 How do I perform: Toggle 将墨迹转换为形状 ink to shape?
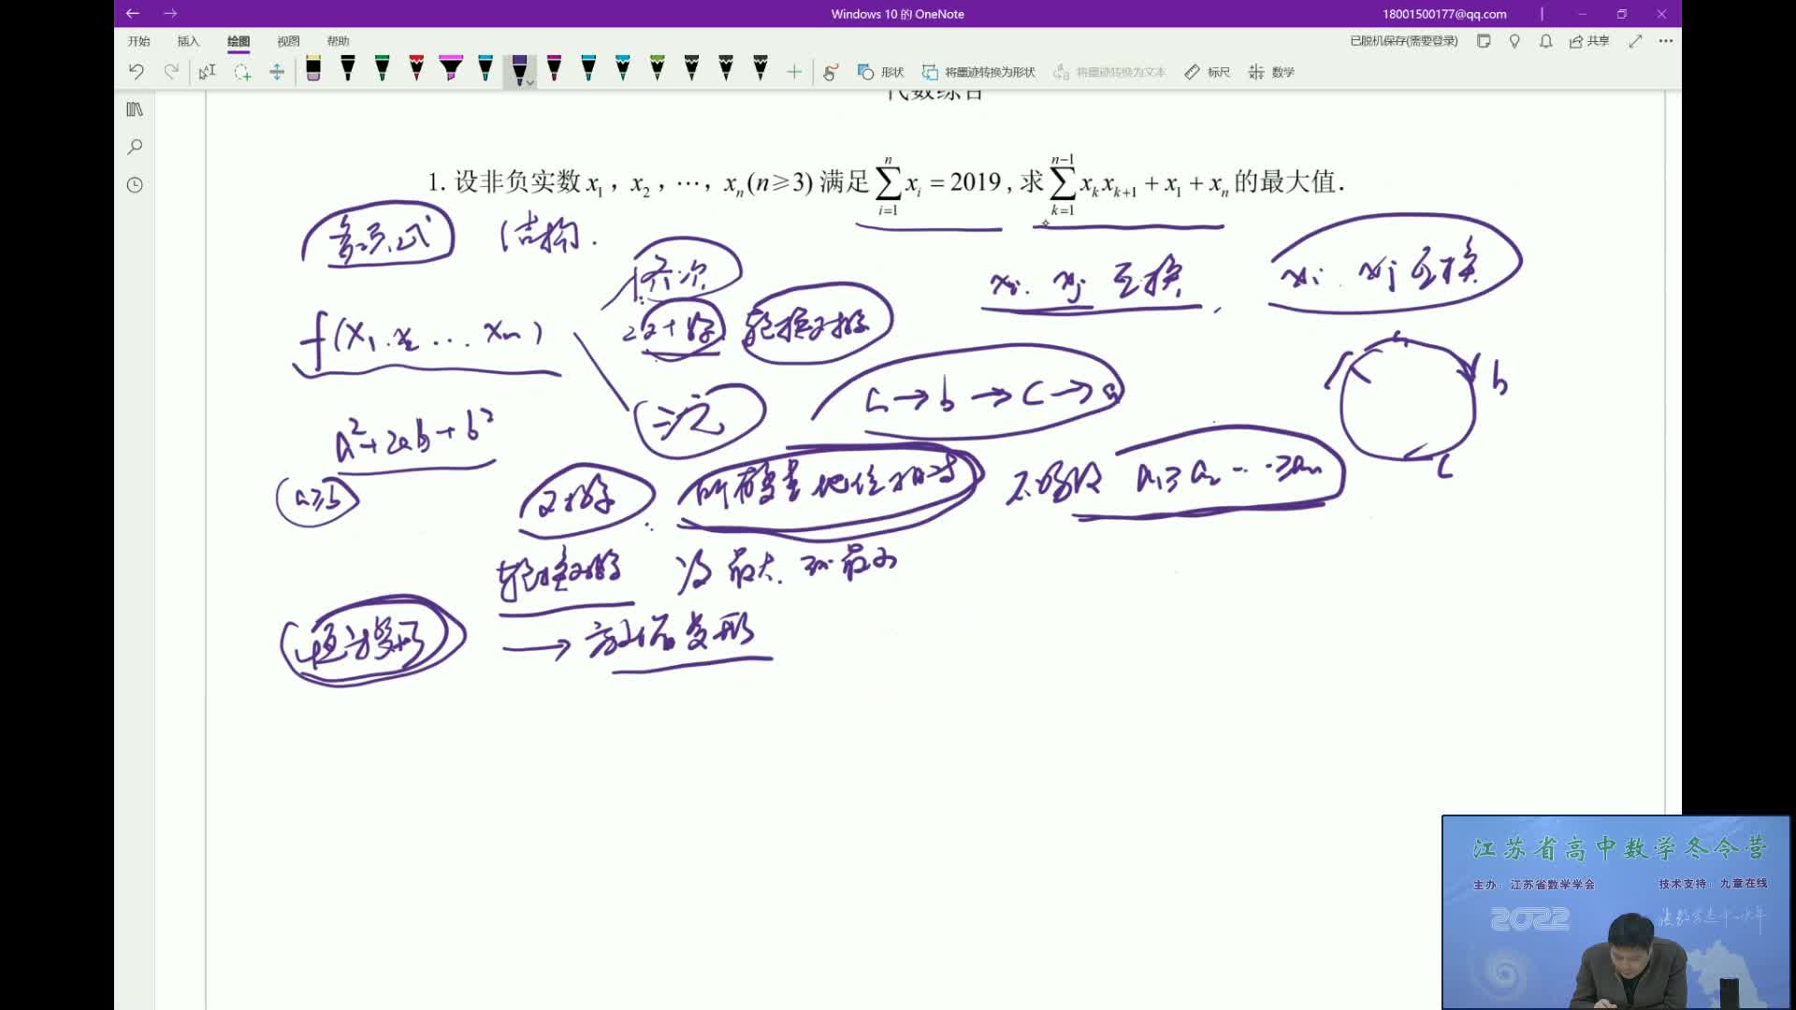(x=978, y=72)
